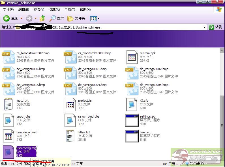Click the de_vertigo0000.bmp image icon
The image size is (225, 167).
click(8, 73)
